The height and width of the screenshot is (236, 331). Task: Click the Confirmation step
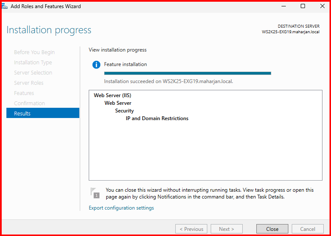coord(29,103)
